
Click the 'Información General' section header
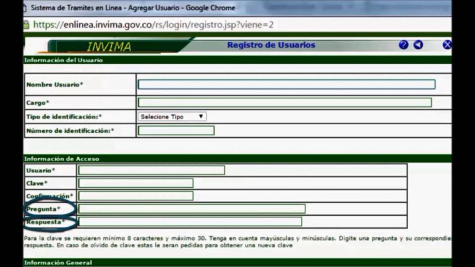(x=58, y=263)
